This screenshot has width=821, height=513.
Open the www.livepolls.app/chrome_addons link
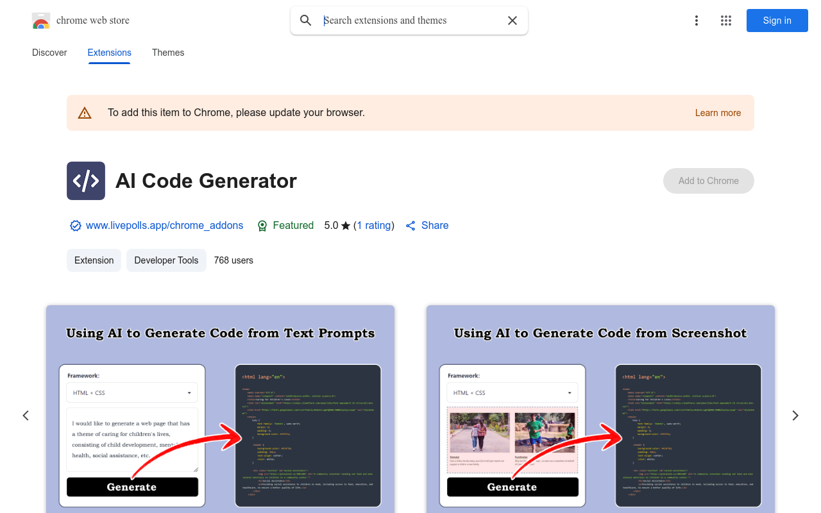[x=165, y=226]
